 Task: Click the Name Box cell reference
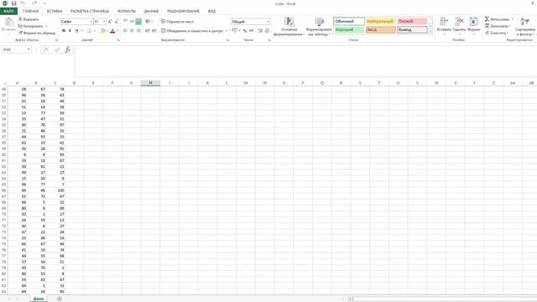(17, 49)
